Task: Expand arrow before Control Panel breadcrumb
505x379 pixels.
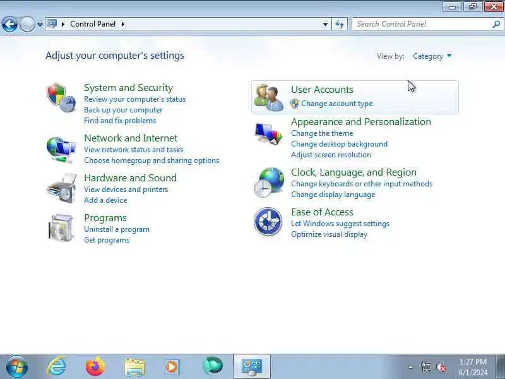Action: (63, 24)
